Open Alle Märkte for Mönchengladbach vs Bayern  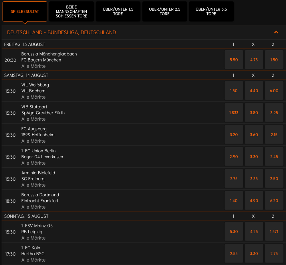[x=33, y=66]
